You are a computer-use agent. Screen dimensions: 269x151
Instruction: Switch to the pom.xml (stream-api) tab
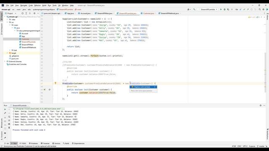(51, 13)
